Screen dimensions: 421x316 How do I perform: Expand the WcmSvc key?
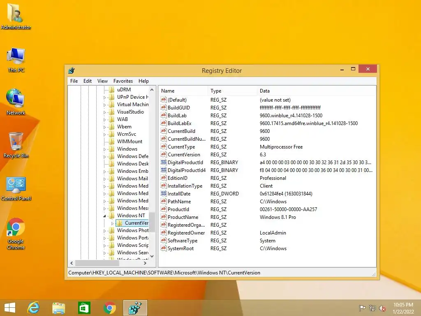[105, 135]
